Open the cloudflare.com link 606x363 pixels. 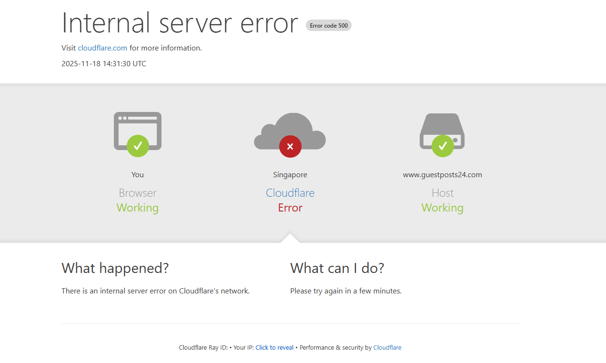click(x=102, y=48)
